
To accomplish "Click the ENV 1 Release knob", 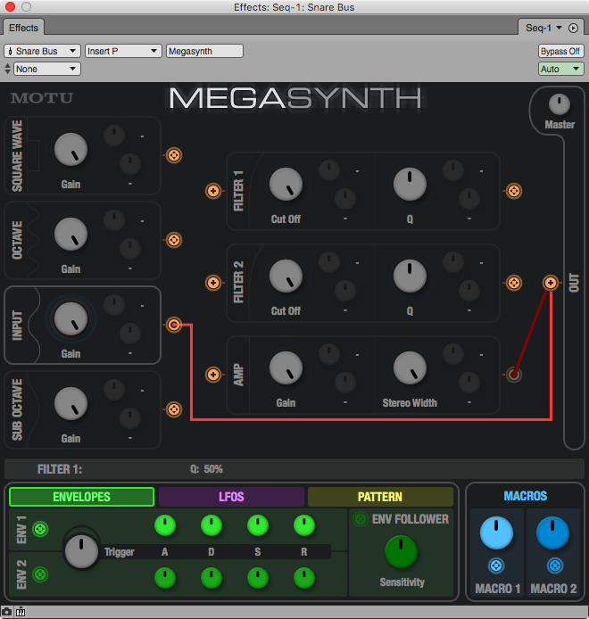I will [x=304, y=525].
